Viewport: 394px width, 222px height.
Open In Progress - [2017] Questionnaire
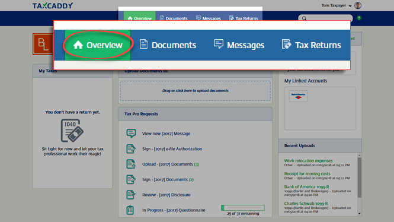pyautogui.click(x=174, y=210)
